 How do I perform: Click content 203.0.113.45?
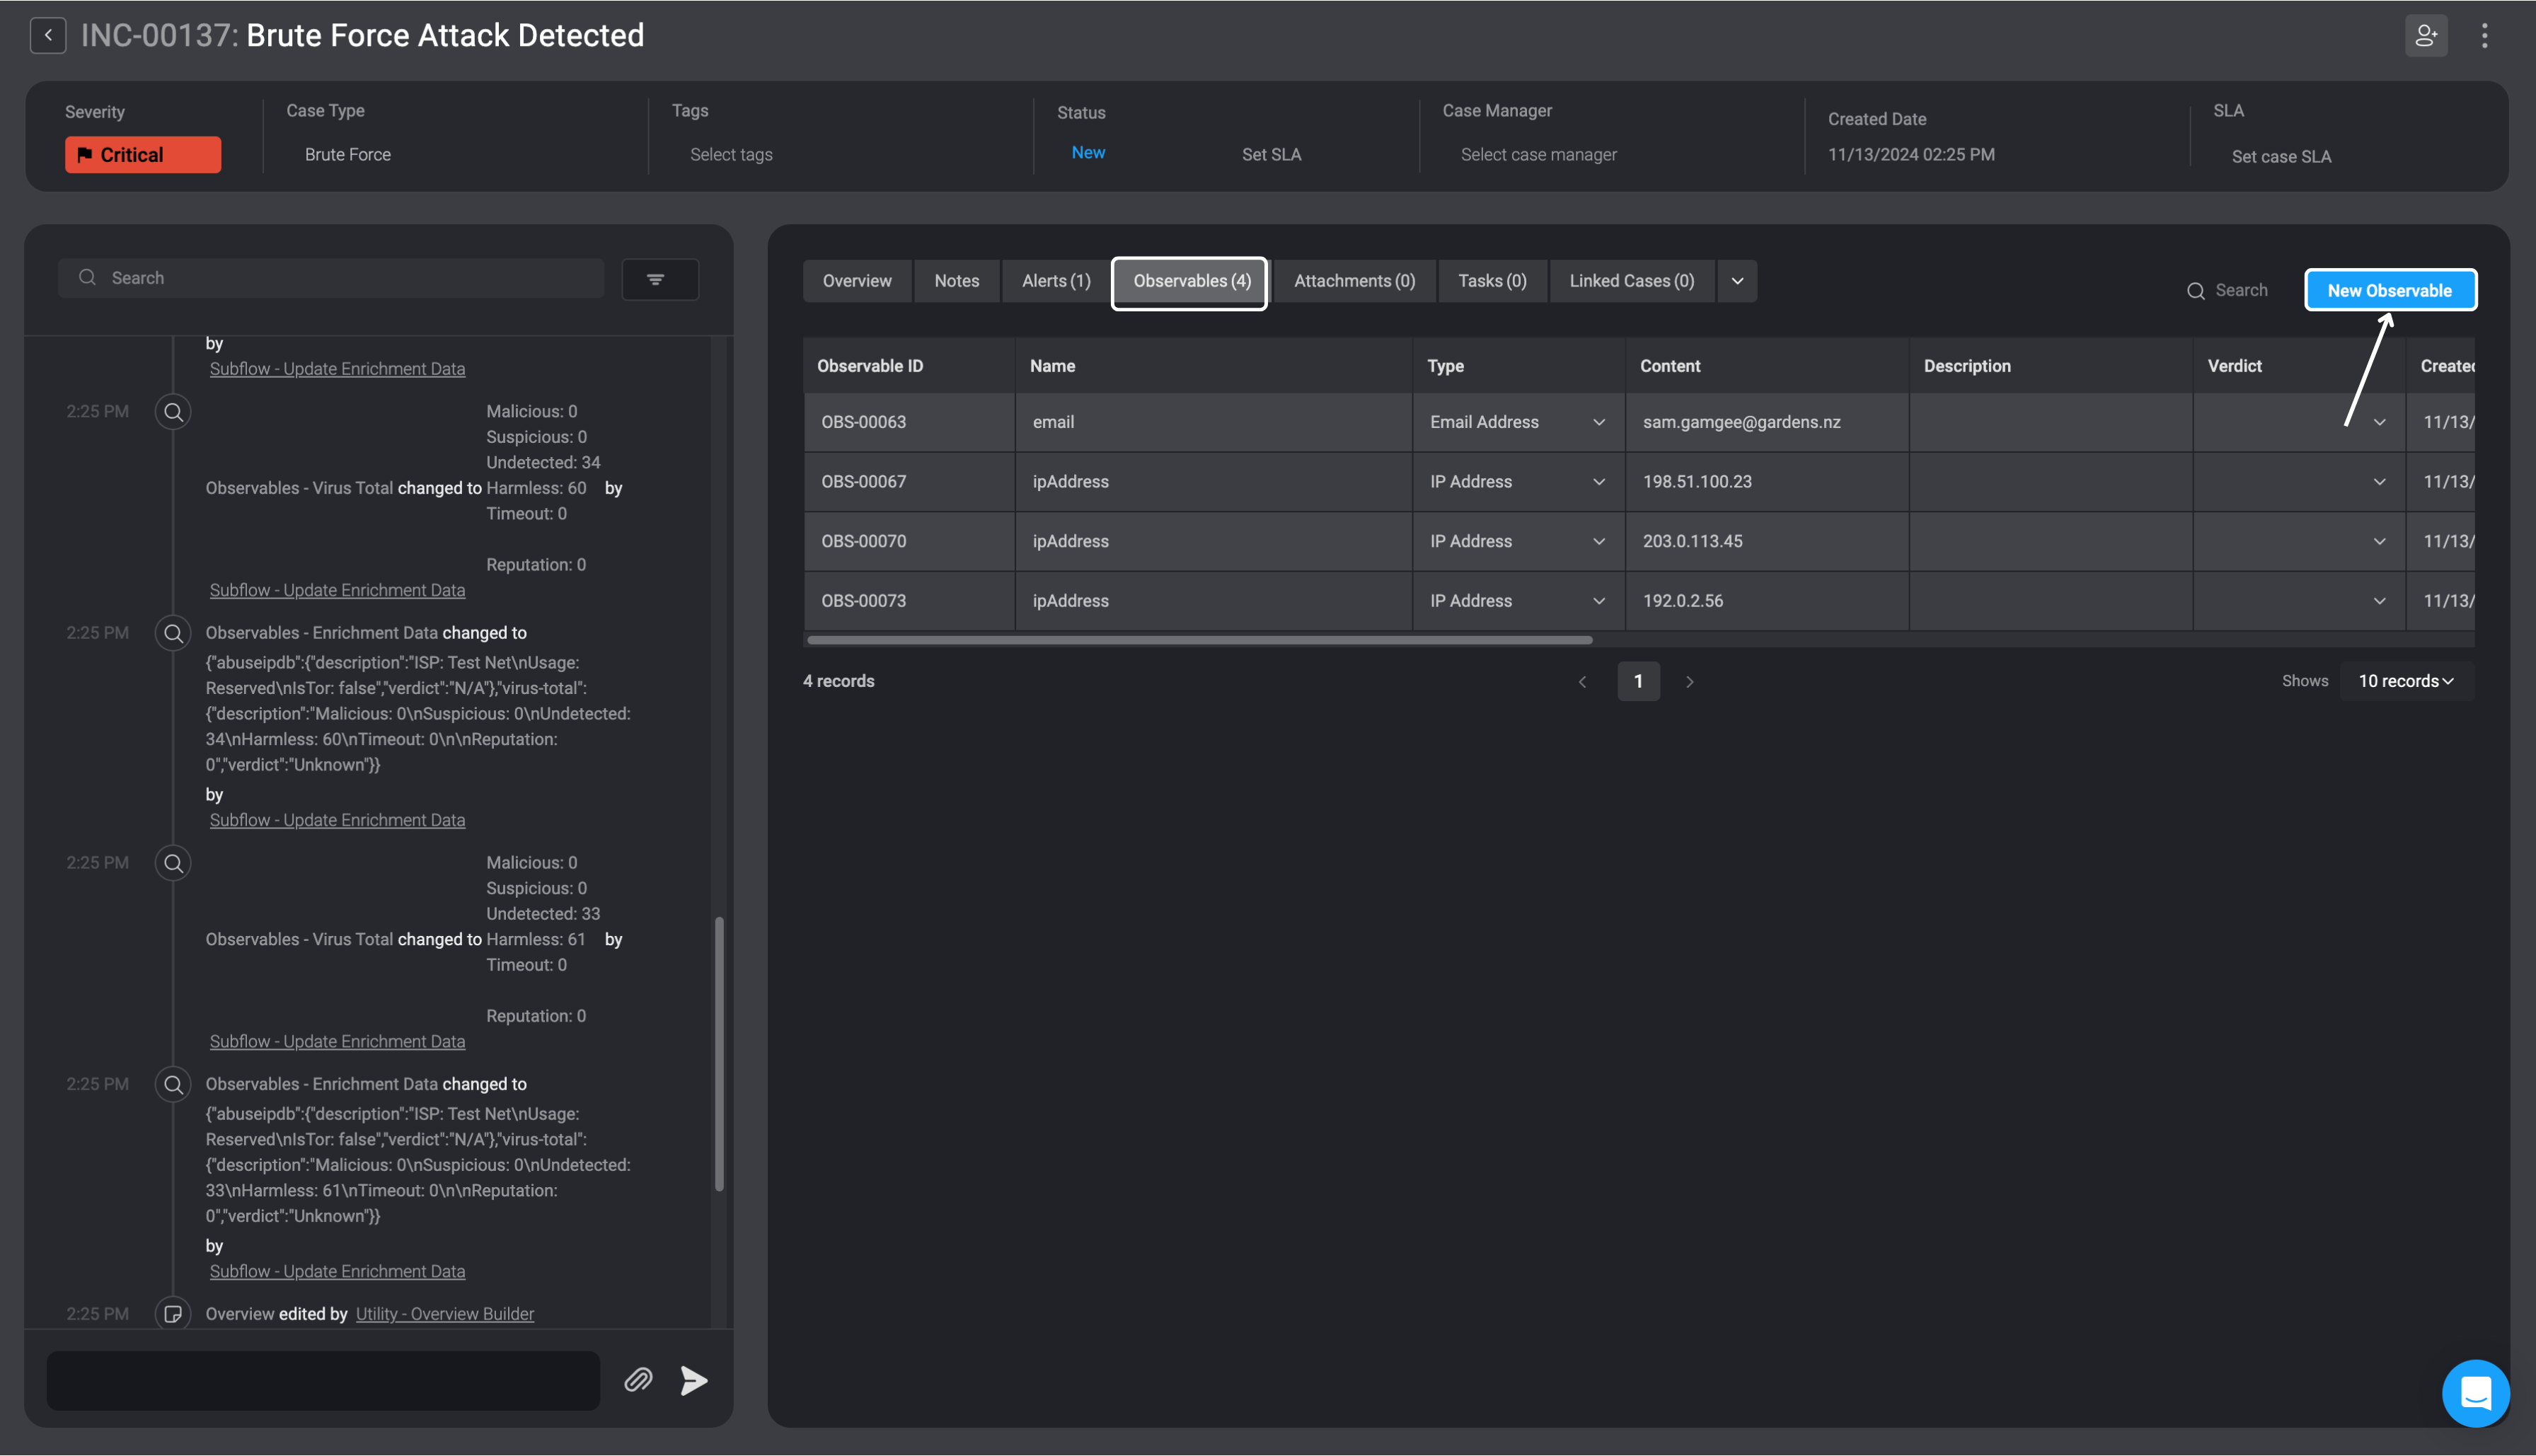point(1692,541)
